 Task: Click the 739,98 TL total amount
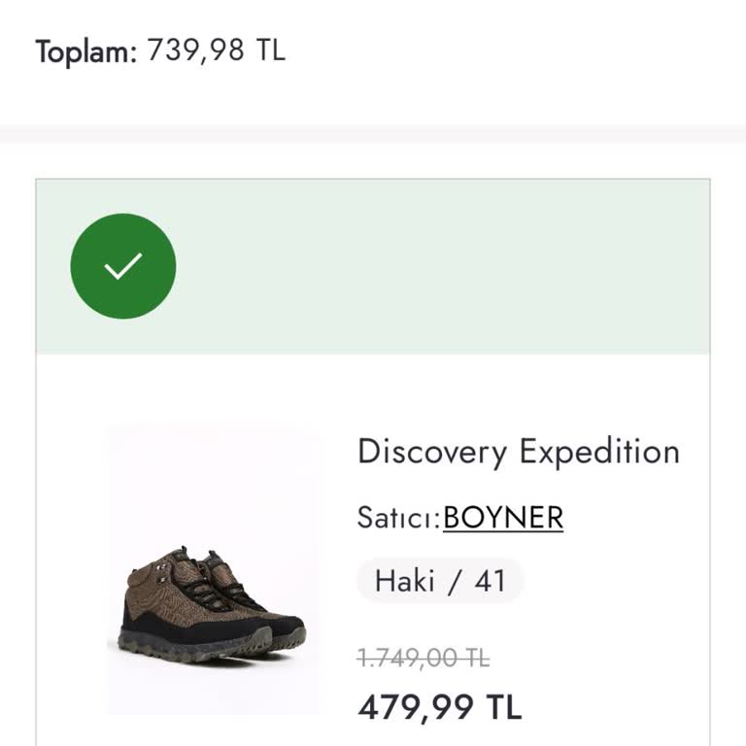[x=216, y=51]
